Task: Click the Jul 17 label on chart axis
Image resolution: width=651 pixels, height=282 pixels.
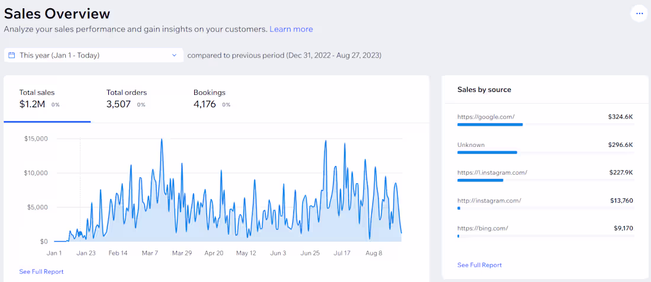Action: pyautogui.click(x=343, y=253)
